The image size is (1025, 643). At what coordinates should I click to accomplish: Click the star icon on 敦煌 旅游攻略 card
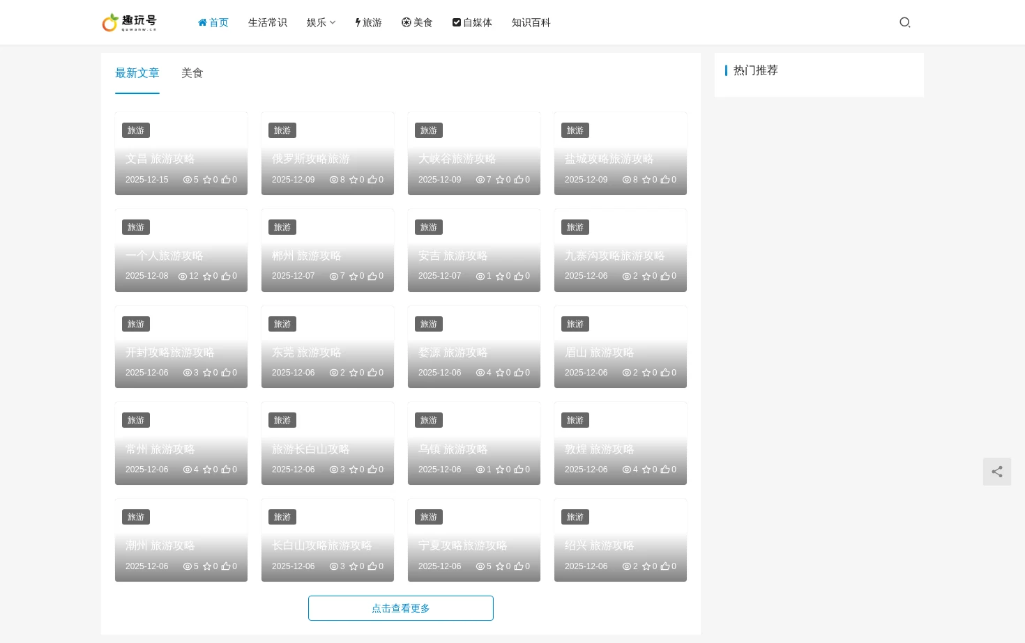pos(646,470)
